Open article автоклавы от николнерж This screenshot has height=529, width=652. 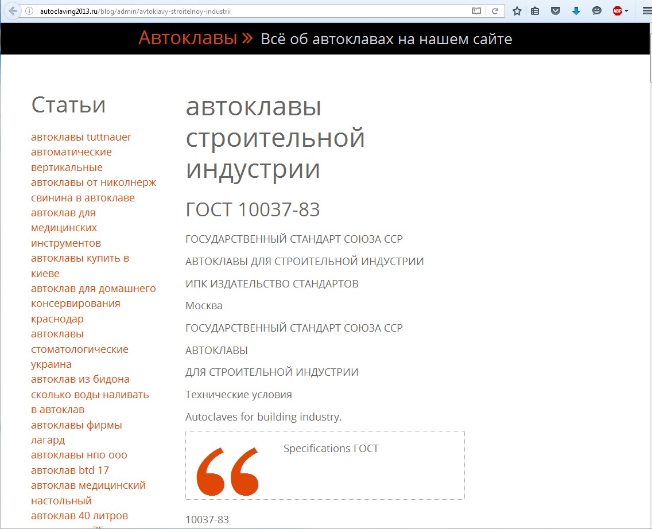click(x=94, y=182)
